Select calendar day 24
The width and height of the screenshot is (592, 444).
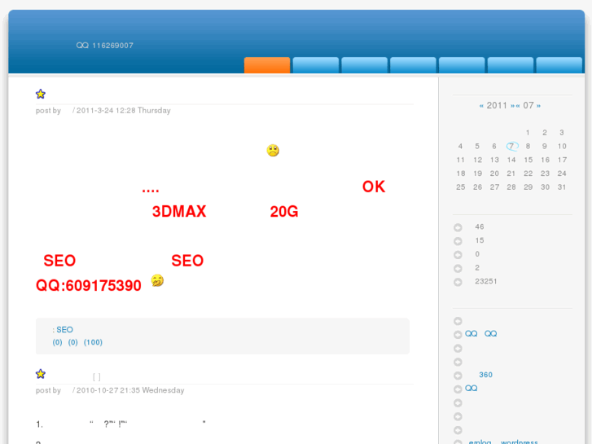[x=562, y=174]
